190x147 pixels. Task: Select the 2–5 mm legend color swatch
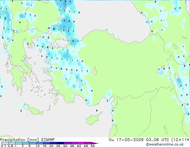point(26,143)
